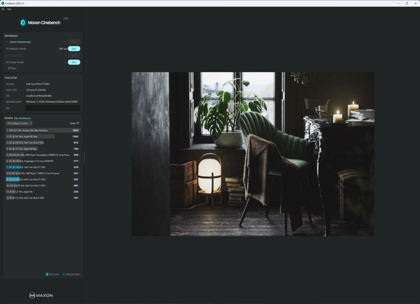Image resolution: width=420 pixels, height=304 pixels.
Task: Select the Apple M4 Max ranking row
Action: 43,148
